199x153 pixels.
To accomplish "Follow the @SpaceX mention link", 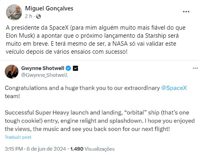I will click(174, 88).
